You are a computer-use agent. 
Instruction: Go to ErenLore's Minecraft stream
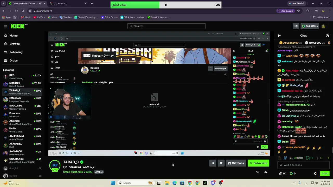(22, 115)
